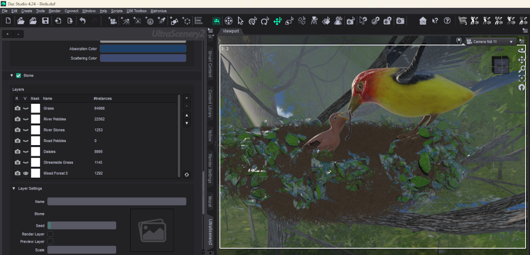The height and width of the screenshot is (255, 530).
Task: Activate the Region Navigator figure icon
Action: [x=338, y=21]
